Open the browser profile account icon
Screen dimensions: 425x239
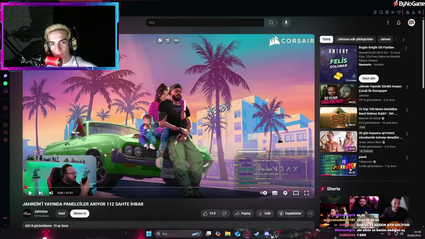407,12
